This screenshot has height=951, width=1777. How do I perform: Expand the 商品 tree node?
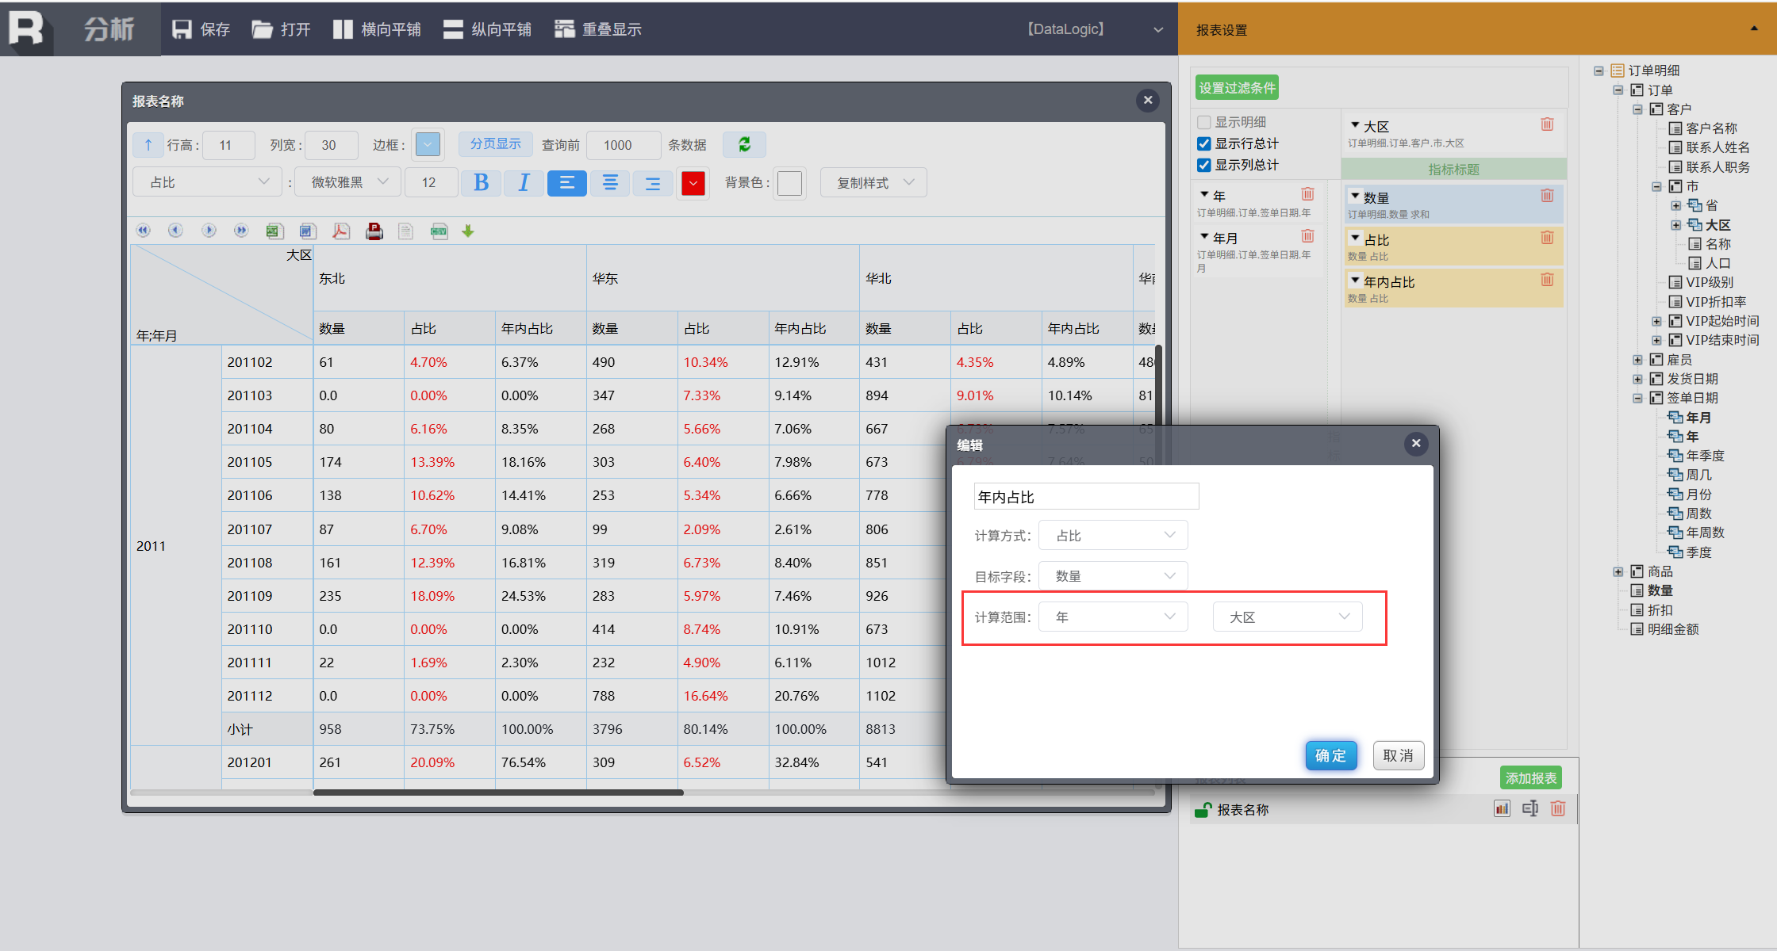1618,571
